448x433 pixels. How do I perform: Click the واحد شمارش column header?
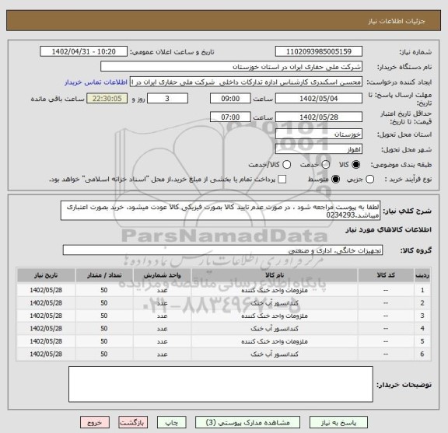pyautogui.click(x=162, y=275)
